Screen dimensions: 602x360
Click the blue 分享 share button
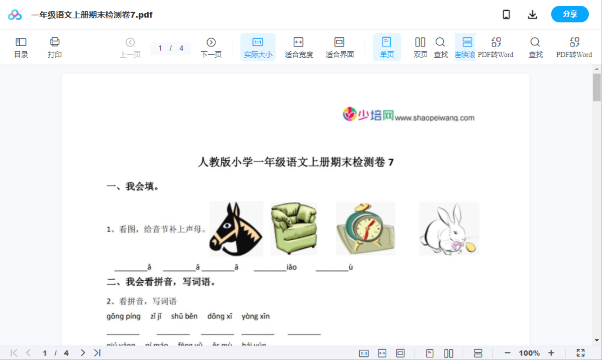(x=570, y=14)
